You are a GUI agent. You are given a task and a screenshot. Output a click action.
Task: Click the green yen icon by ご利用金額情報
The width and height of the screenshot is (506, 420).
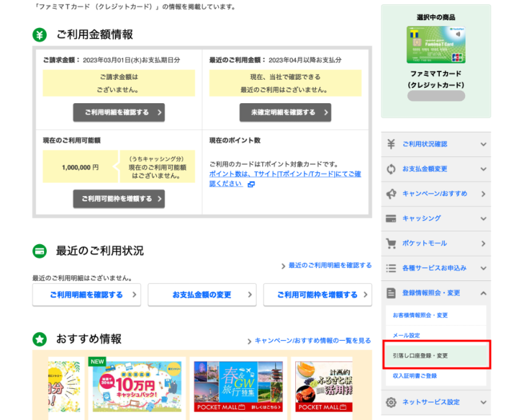(x=40, y=34)
